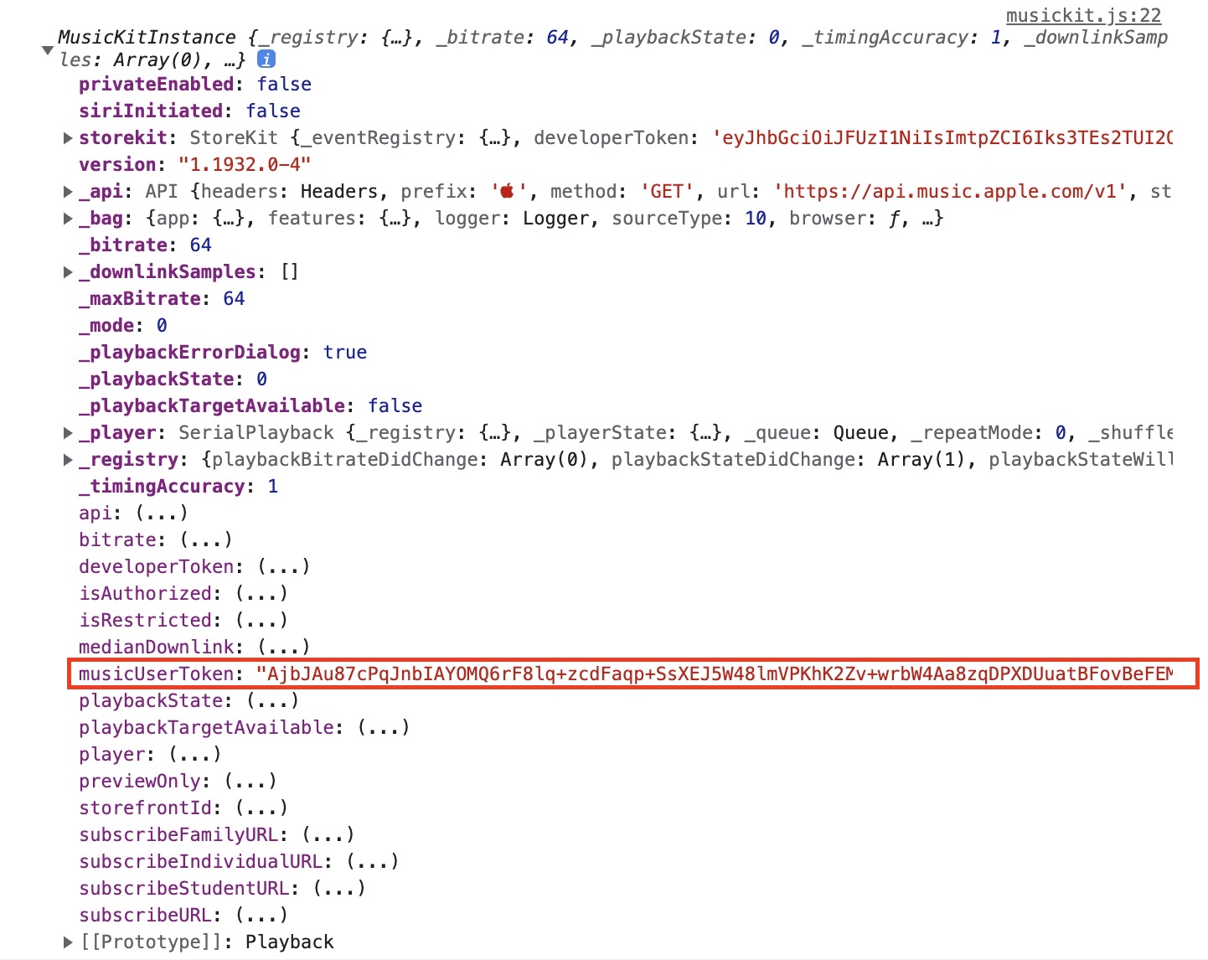Click the Apple logo prefix value in _api
The width and height of the screenshot is (1208, 960).
(507, 191)
